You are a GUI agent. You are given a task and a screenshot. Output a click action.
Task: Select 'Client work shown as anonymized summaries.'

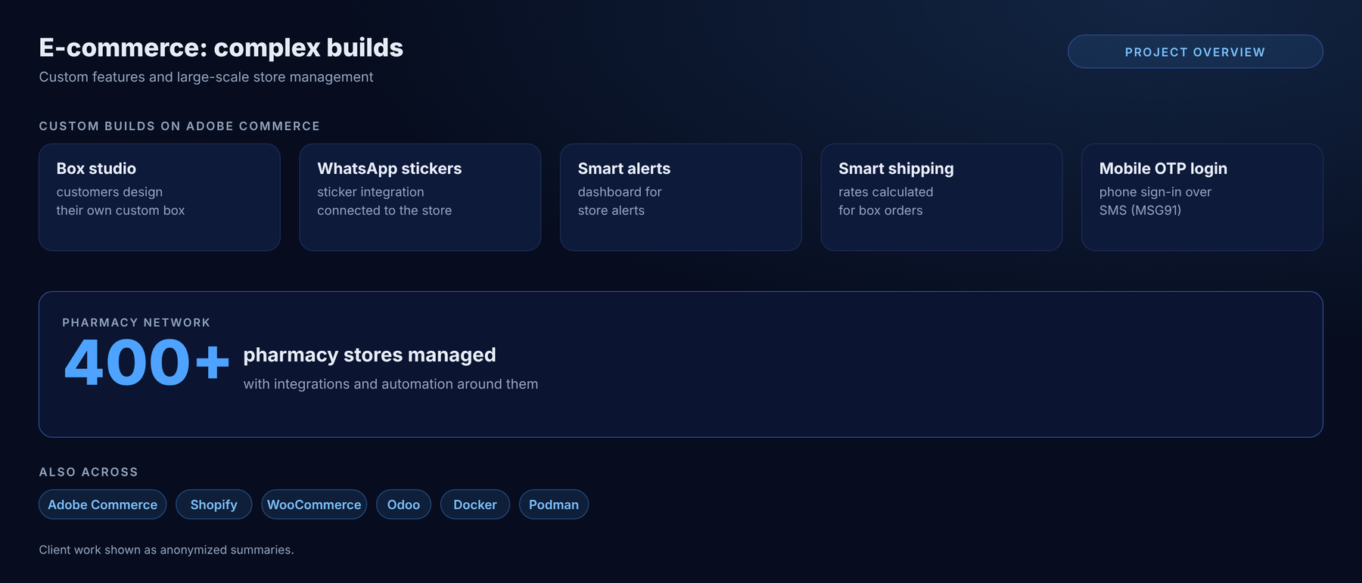tap(166, 550)
